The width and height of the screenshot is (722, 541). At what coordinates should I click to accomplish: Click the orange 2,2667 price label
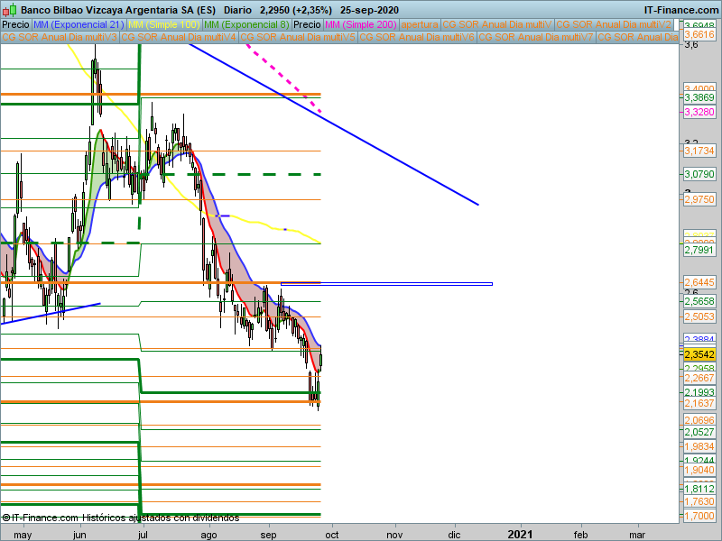click(699, 378)
